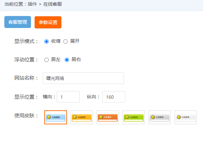203x144 pixels.
Task: Select the green skin thumbnail
Action: (134, 117)
